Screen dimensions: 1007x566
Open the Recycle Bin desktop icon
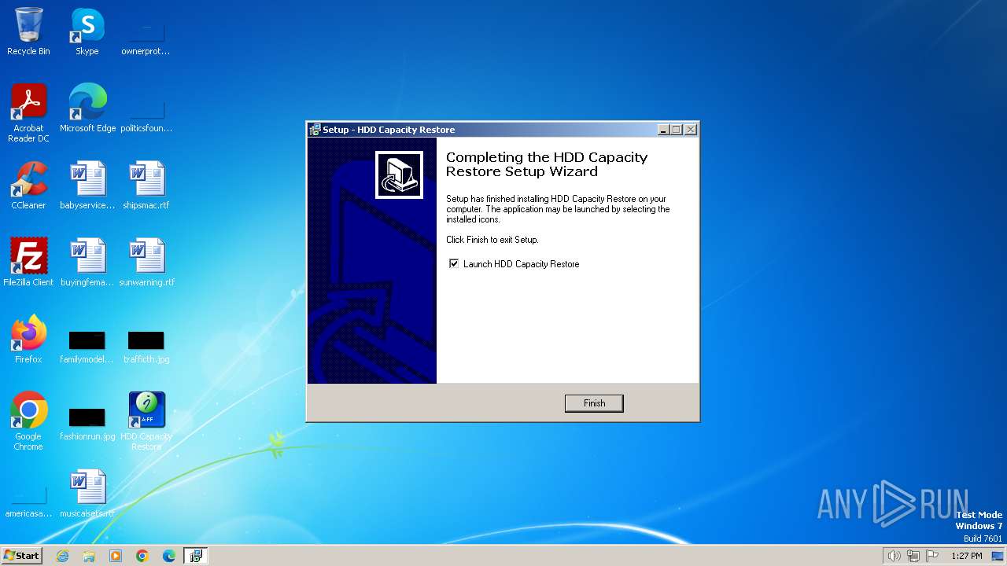point(28,31)
